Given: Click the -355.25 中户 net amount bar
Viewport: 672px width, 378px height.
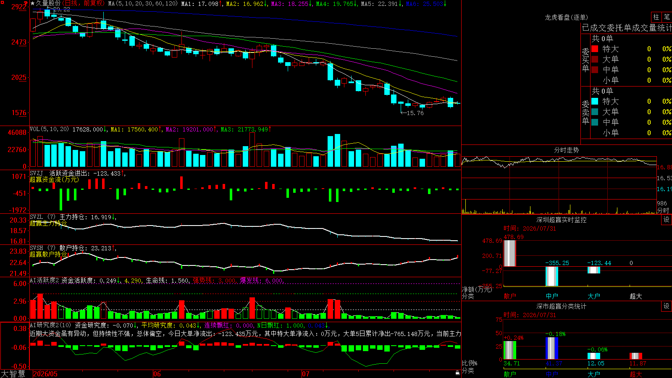Looking at the screenshot, I should pyautogui.click(x=552, y=276).
